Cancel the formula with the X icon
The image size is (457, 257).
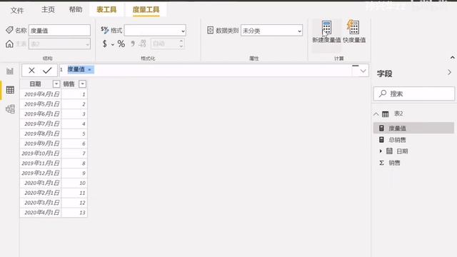(x=31, y=70)
